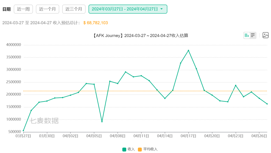Switch to chart view icon

(247, 35)
